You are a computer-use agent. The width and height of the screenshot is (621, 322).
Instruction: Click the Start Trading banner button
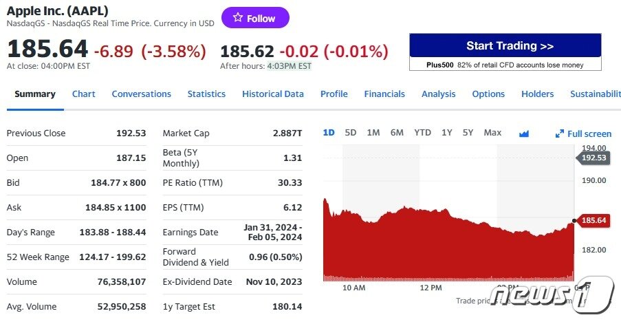click(505, 46)
